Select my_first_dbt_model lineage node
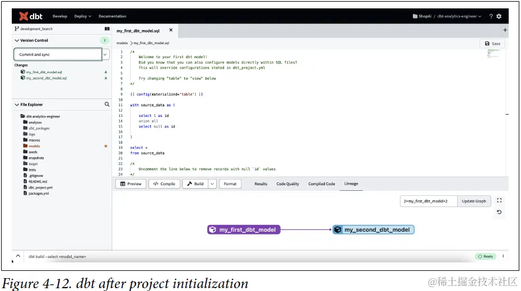This screenshot has height=291, width=521. 244,229
